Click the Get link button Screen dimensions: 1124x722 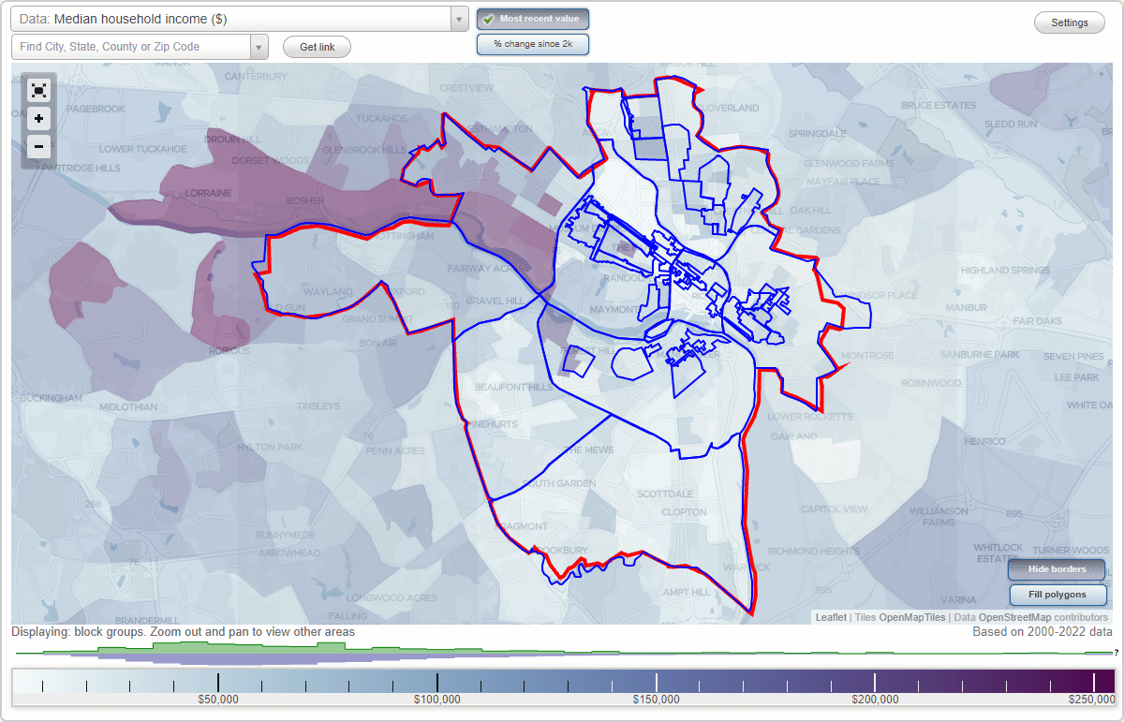tap(316, 47)
